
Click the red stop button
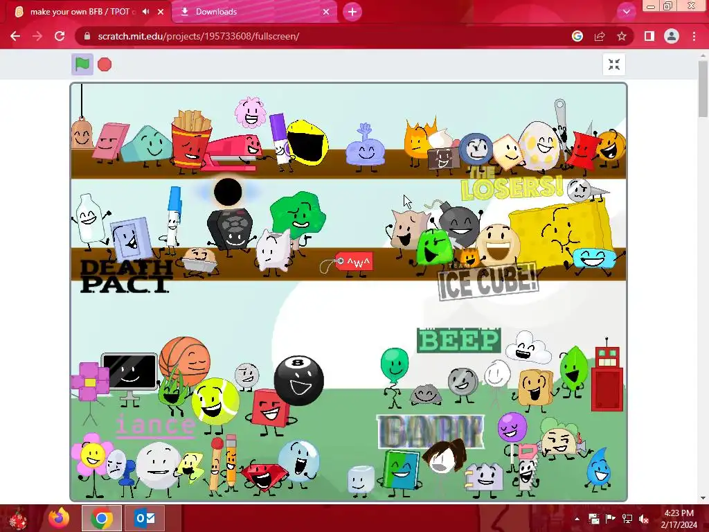click(105, 64)
